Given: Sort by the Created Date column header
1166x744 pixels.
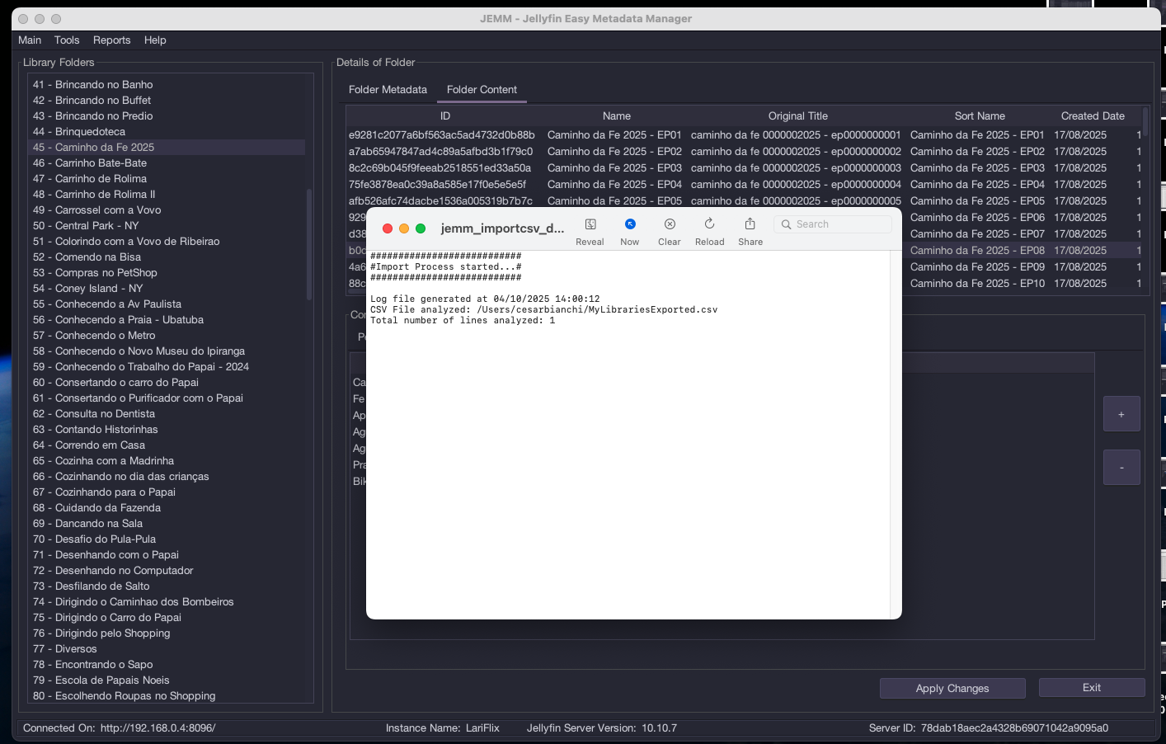Looking at the screenshot, I should coord(1092,115).
